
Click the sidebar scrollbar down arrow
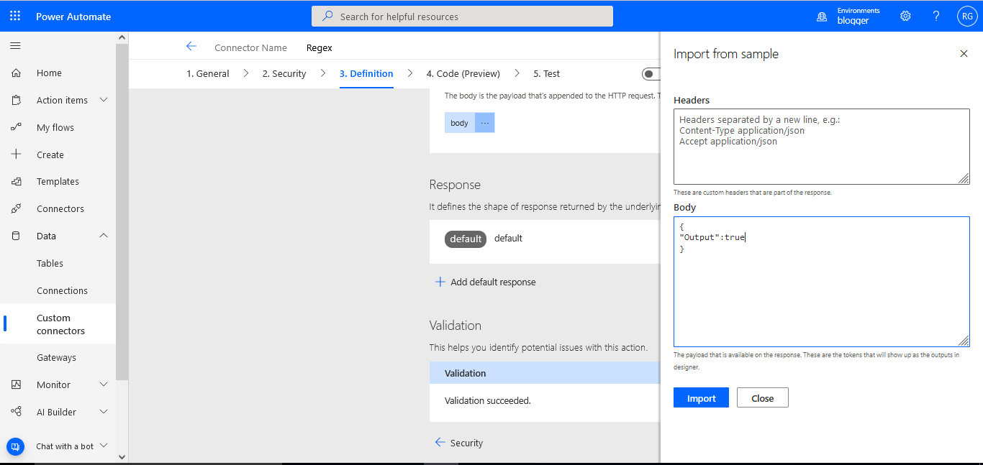pyautogui.click(x=122, y=456)
